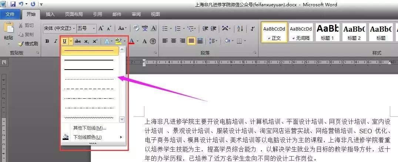Apply the 无间隔 style
This screenshot has height=162, width=398.
click(301, 32)
